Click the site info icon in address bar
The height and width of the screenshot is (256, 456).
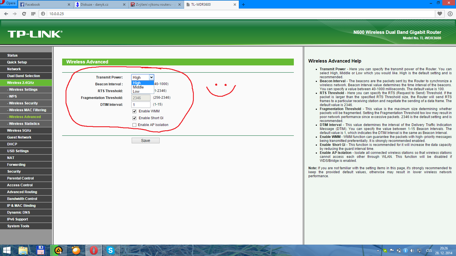click(x=43, y=14)
